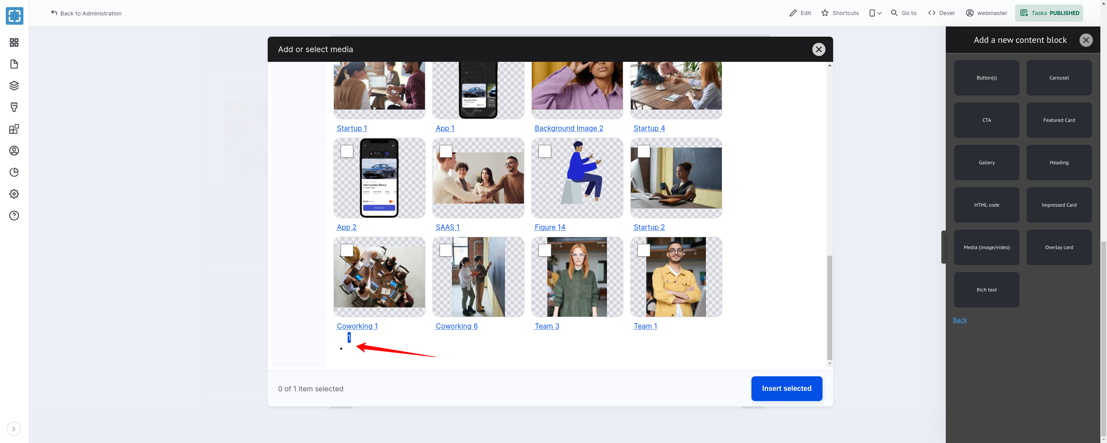Open the Coworking 1 media link

(357, 326)
